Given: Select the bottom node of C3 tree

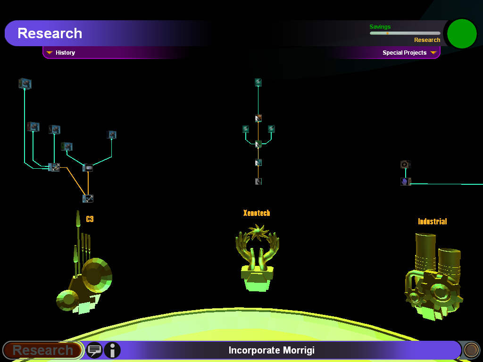Looking at the screenshot, I should pyautogui.click(x=88, y=198).
